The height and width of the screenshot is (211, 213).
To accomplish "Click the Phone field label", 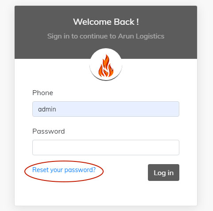I will coord(43,93).
